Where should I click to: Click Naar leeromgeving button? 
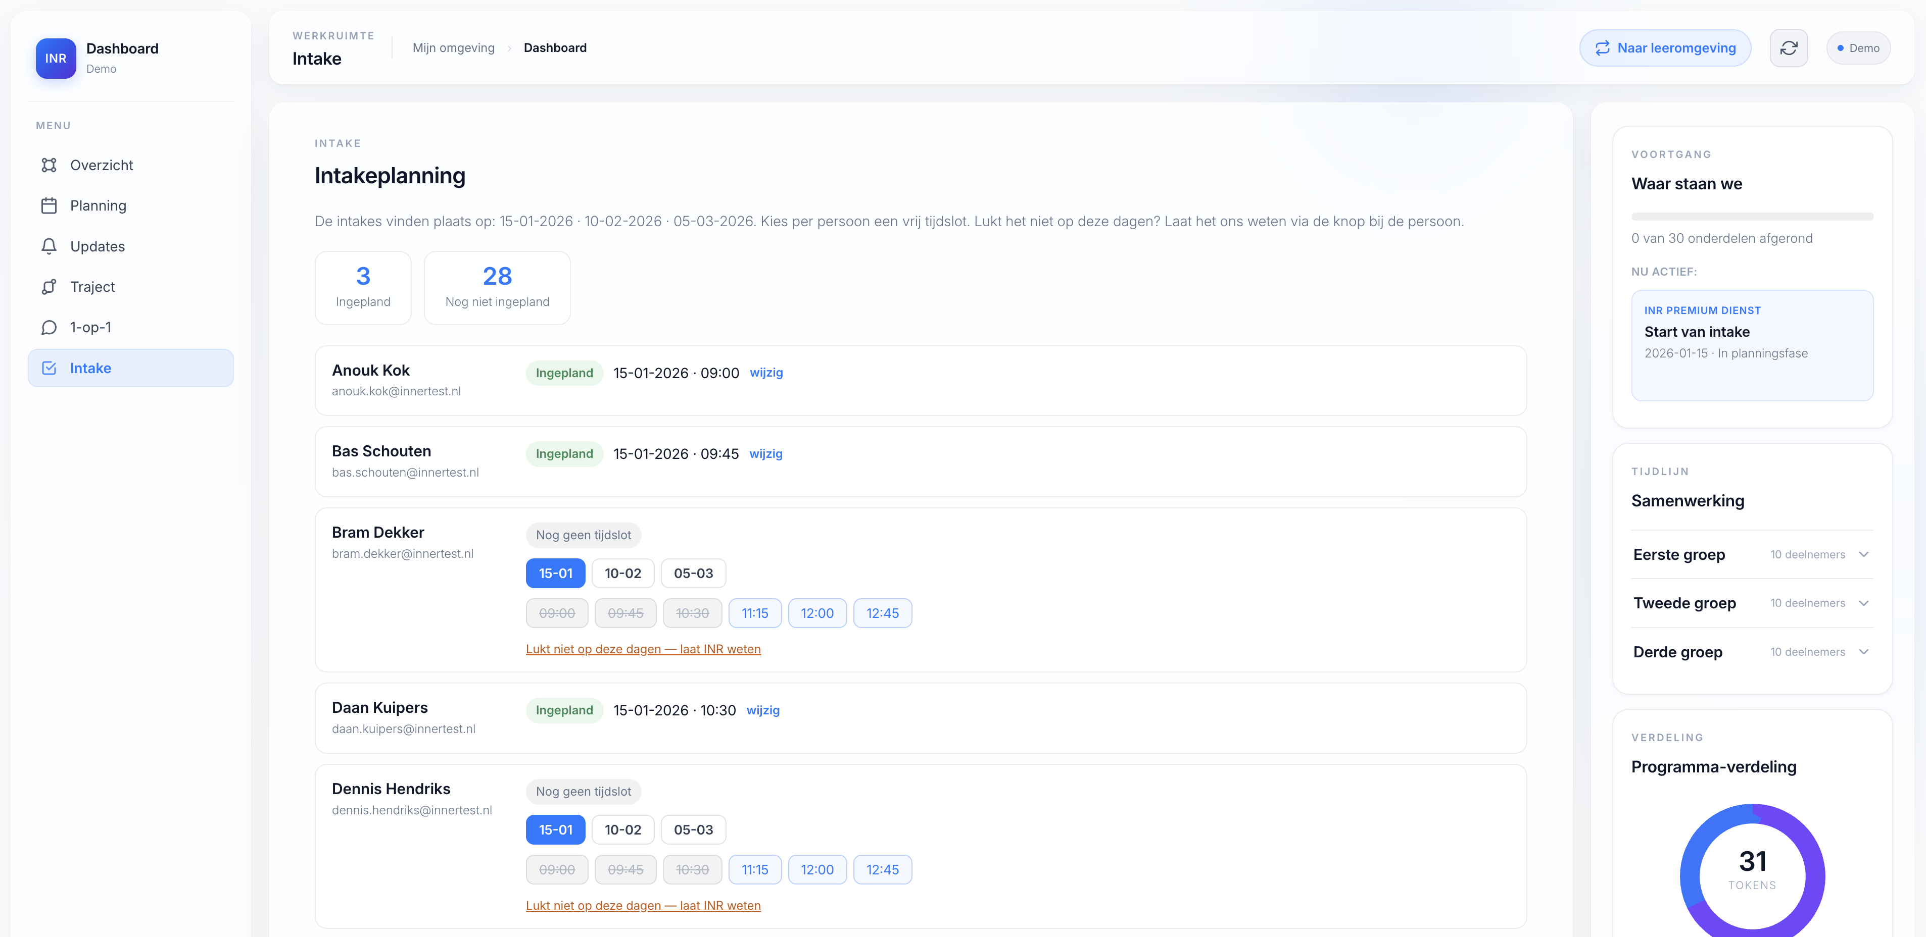pos(1665,48)
